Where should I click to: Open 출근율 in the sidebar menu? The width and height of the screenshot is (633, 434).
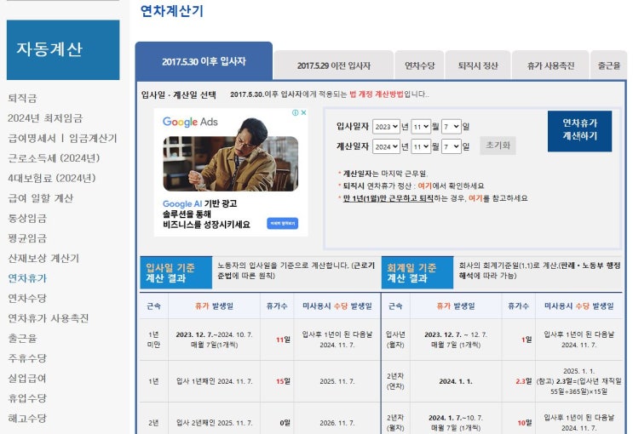[x=23, y=338]
